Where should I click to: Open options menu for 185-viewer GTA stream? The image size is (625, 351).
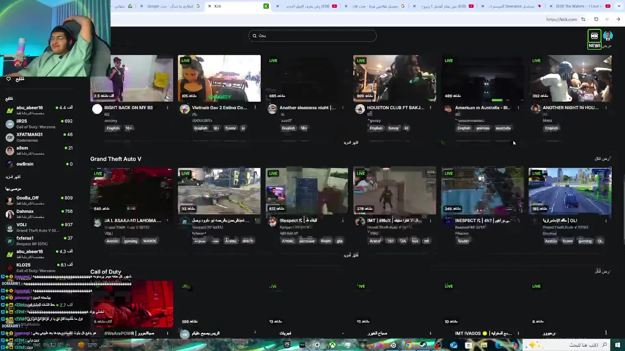(606, 220)
